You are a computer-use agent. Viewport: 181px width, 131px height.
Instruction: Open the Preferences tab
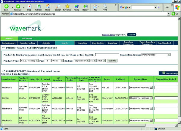(27, 38)
